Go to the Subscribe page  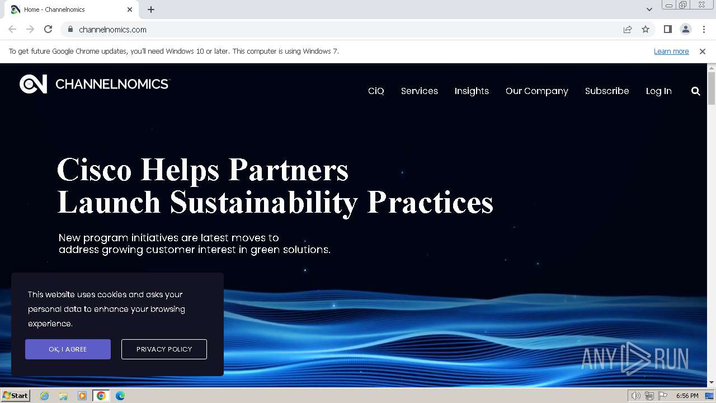(x=607, y=91)
